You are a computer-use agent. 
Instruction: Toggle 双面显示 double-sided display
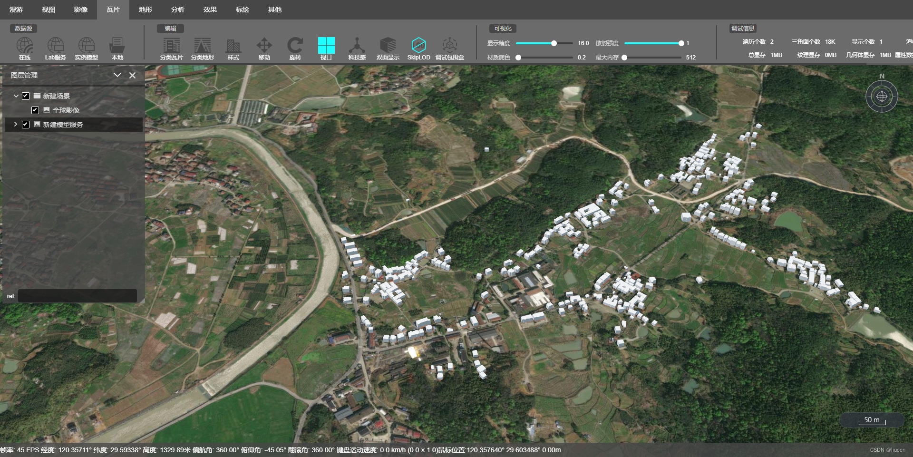[x=388, y=49]
